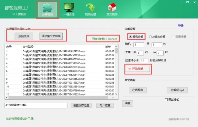
Task: Click duration 00:00:59 in row 4
Action: pos(110,63)
